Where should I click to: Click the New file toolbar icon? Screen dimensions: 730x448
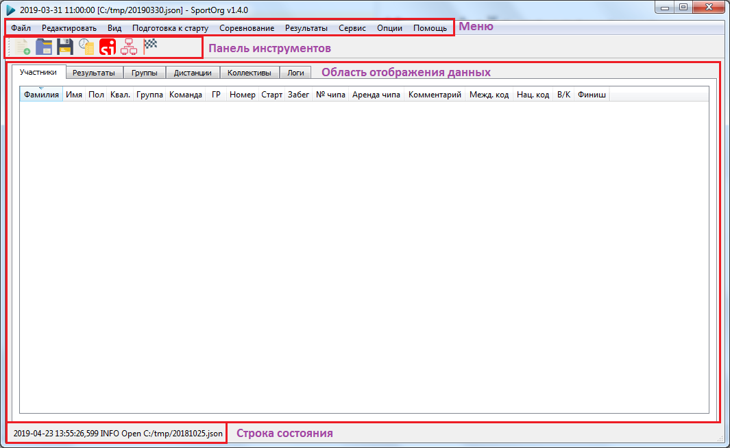[x=23, y=47]
